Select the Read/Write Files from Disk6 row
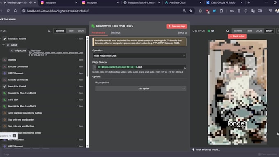Screen dimensions: 279x157 [43, 93]
